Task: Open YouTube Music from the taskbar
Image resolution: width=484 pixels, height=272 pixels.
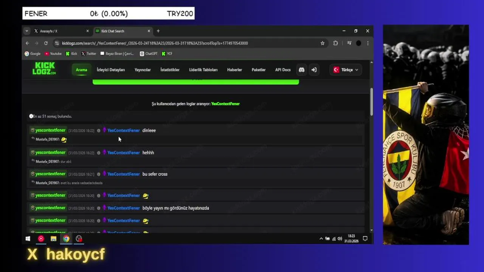Action: [41, 239]
